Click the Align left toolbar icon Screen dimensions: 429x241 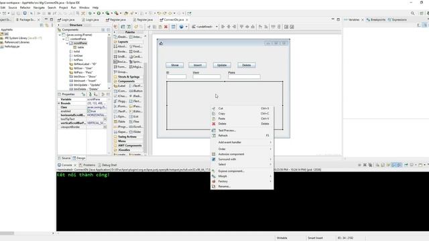coord(223,27)
